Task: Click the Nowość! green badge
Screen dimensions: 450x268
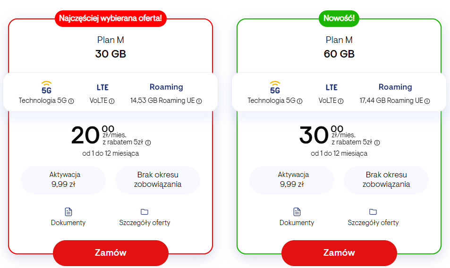Action: (x=339, y=19)
